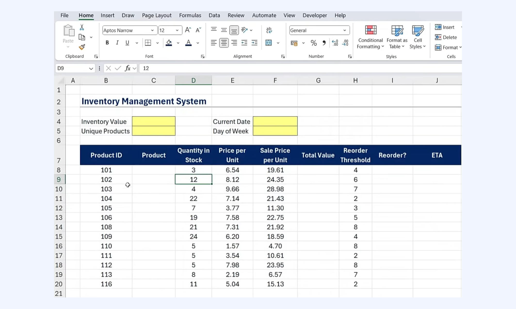Click the Align Left icon
This screenshot has width=516, height=309.
(x=214, y=43)
